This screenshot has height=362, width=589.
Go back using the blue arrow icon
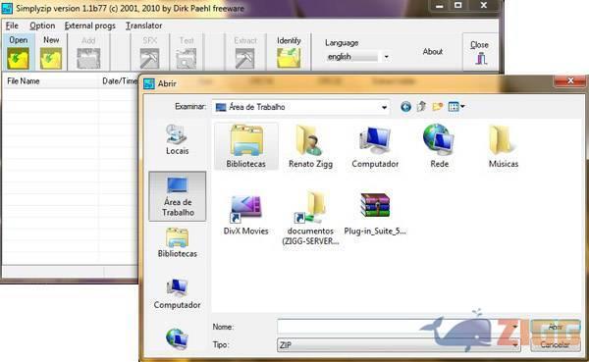[x=405, y=107]
